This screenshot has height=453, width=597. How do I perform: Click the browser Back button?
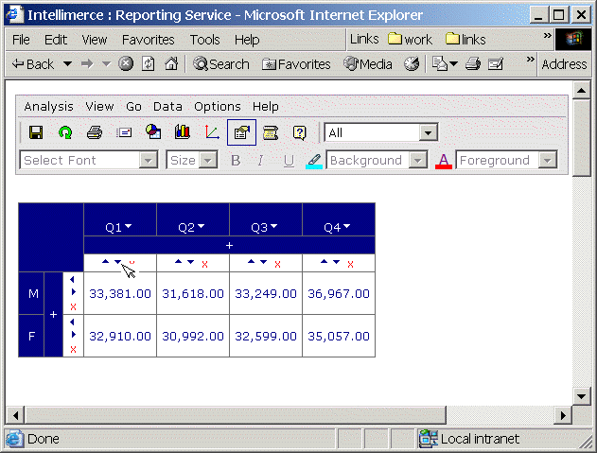[x=33, y=64]
